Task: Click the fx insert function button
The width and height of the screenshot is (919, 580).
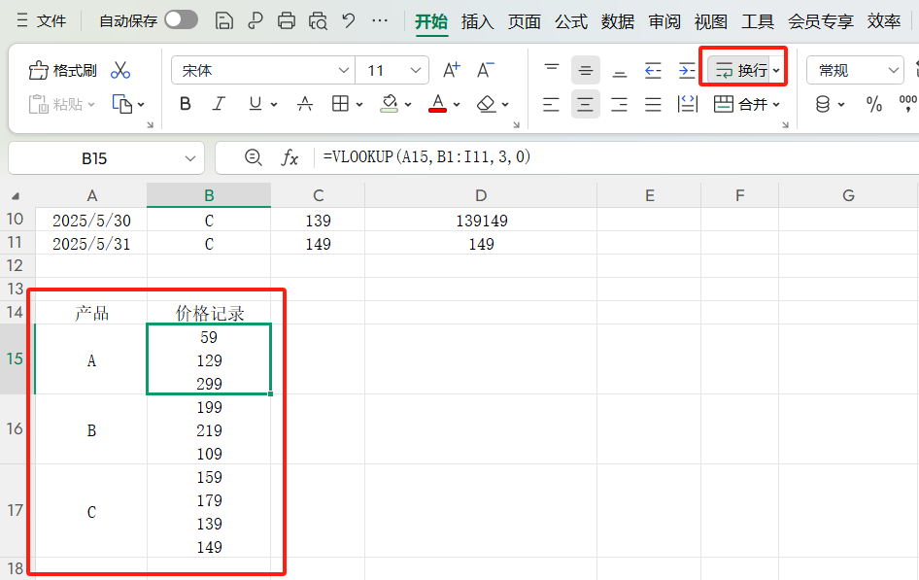Action: tap(291, 157)
